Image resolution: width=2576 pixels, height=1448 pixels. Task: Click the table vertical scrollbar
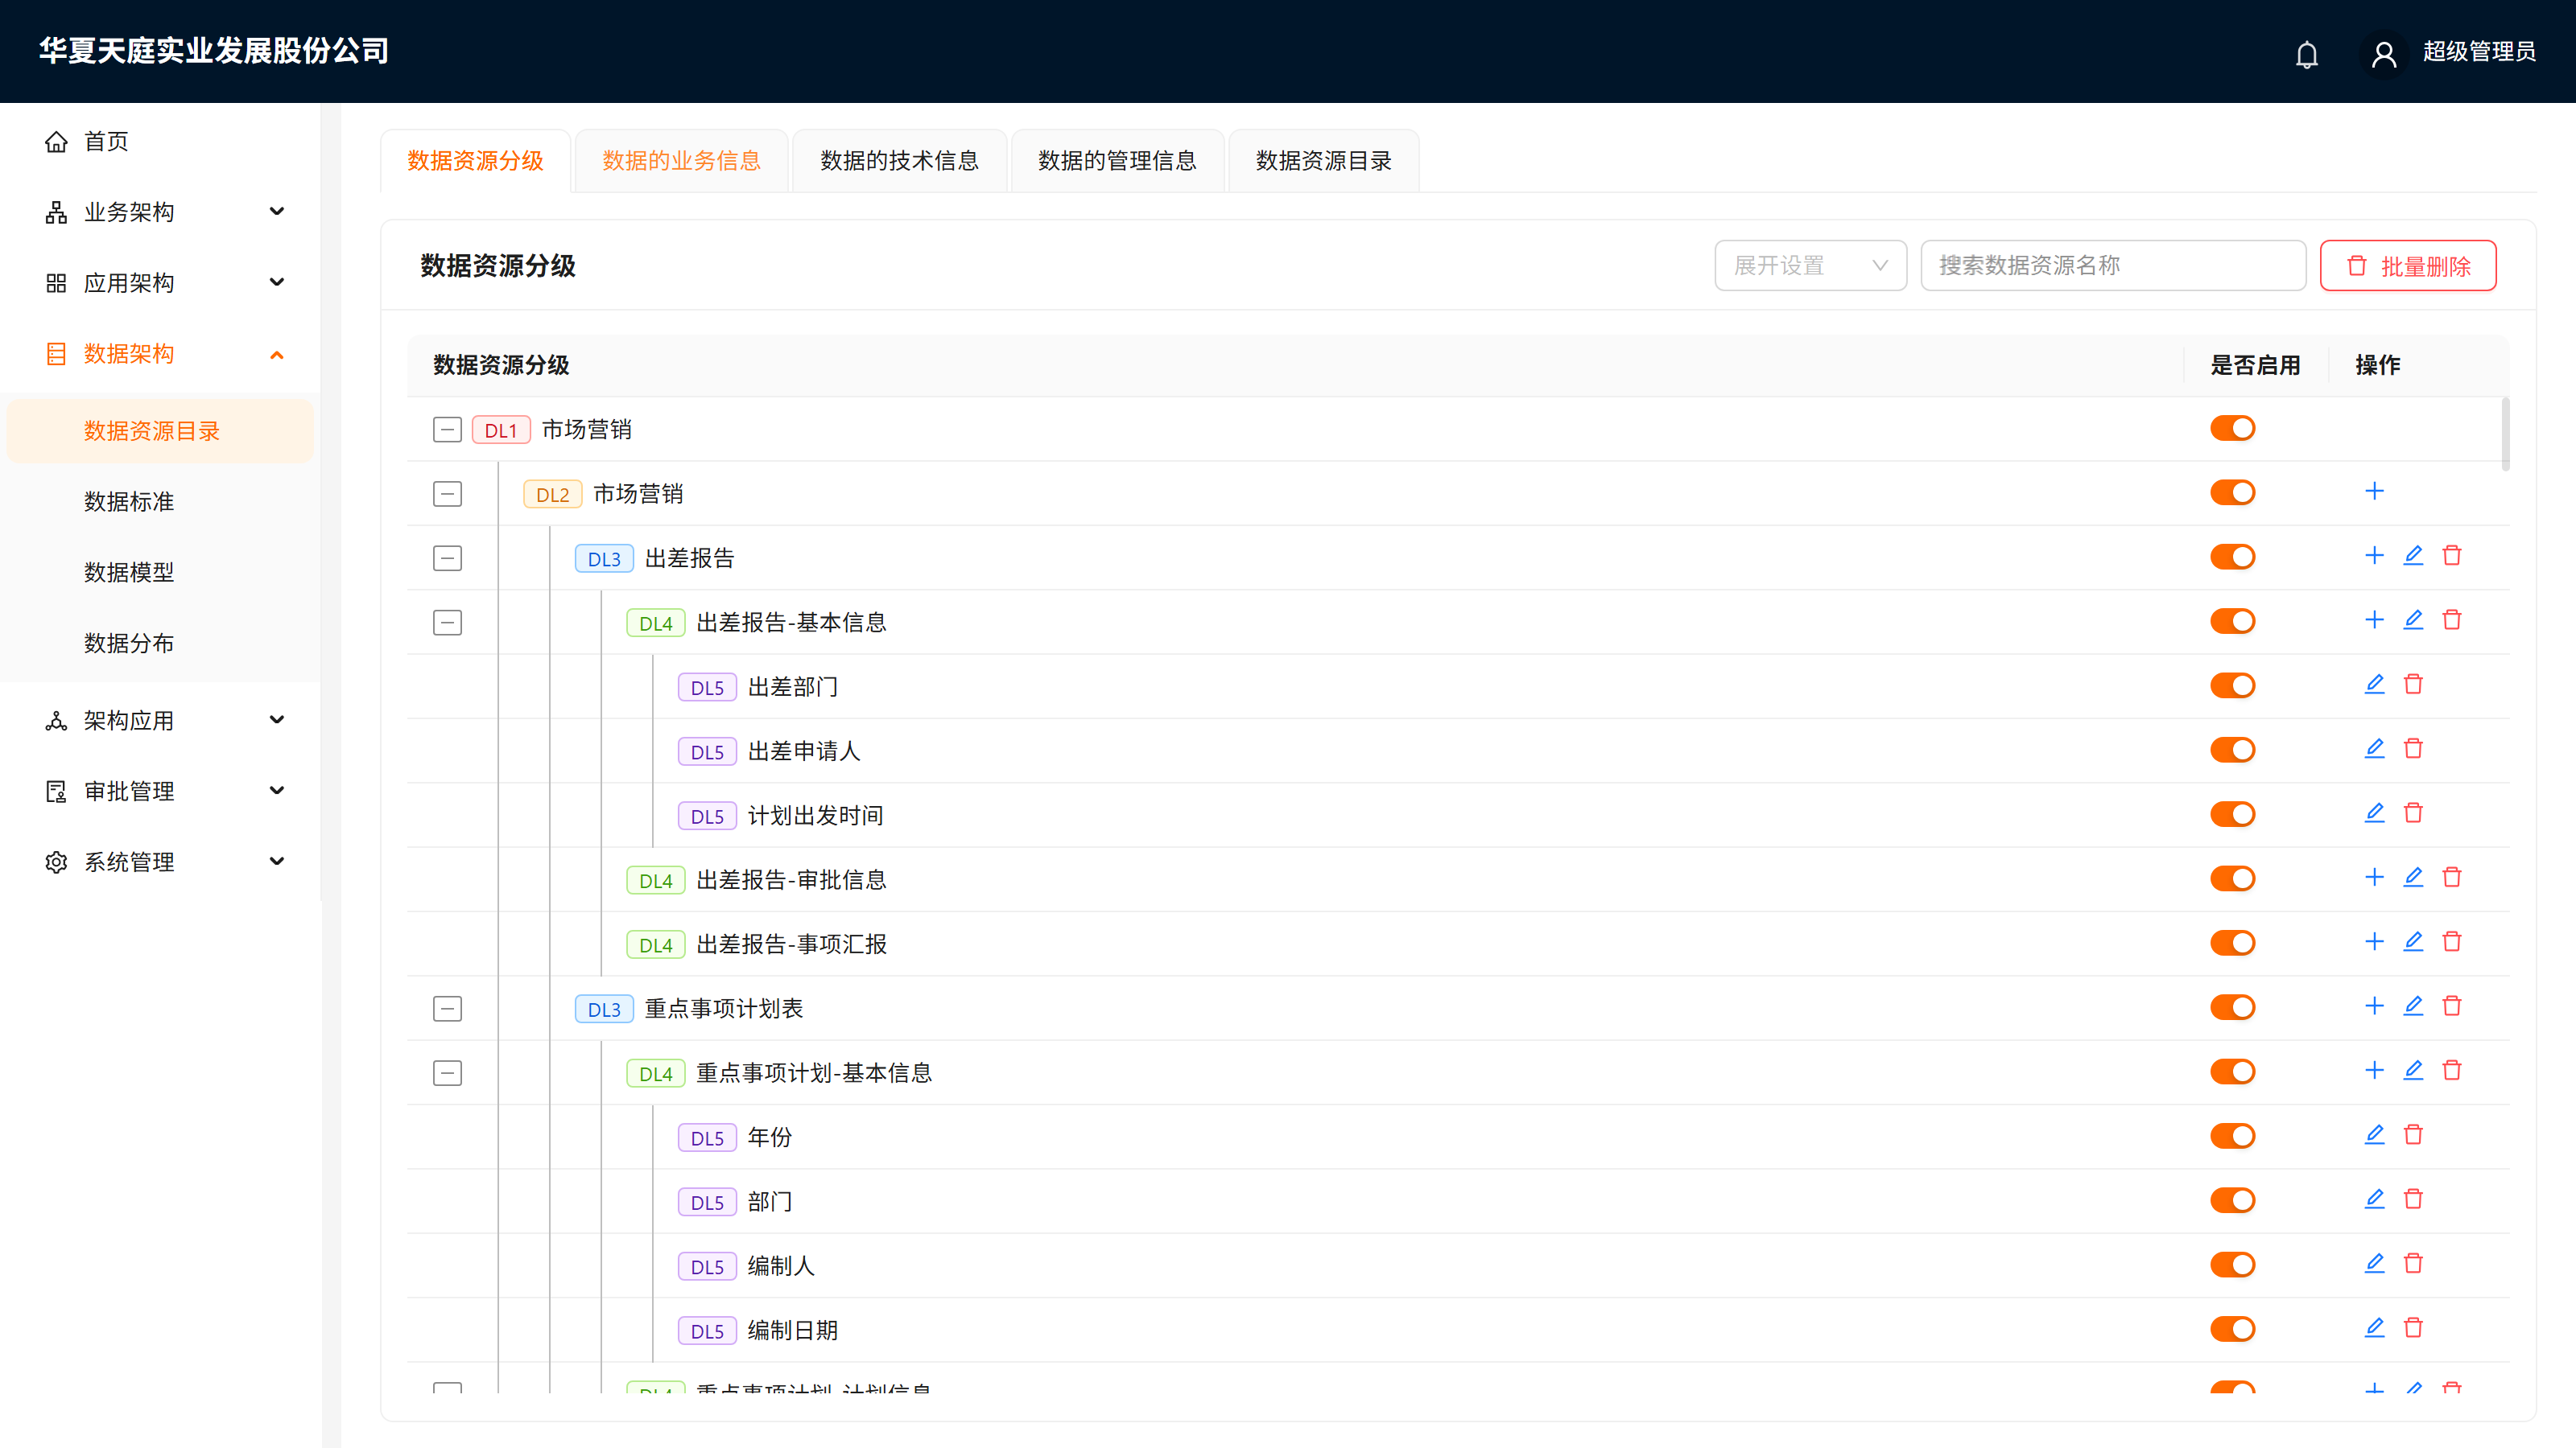point(2506,434)
